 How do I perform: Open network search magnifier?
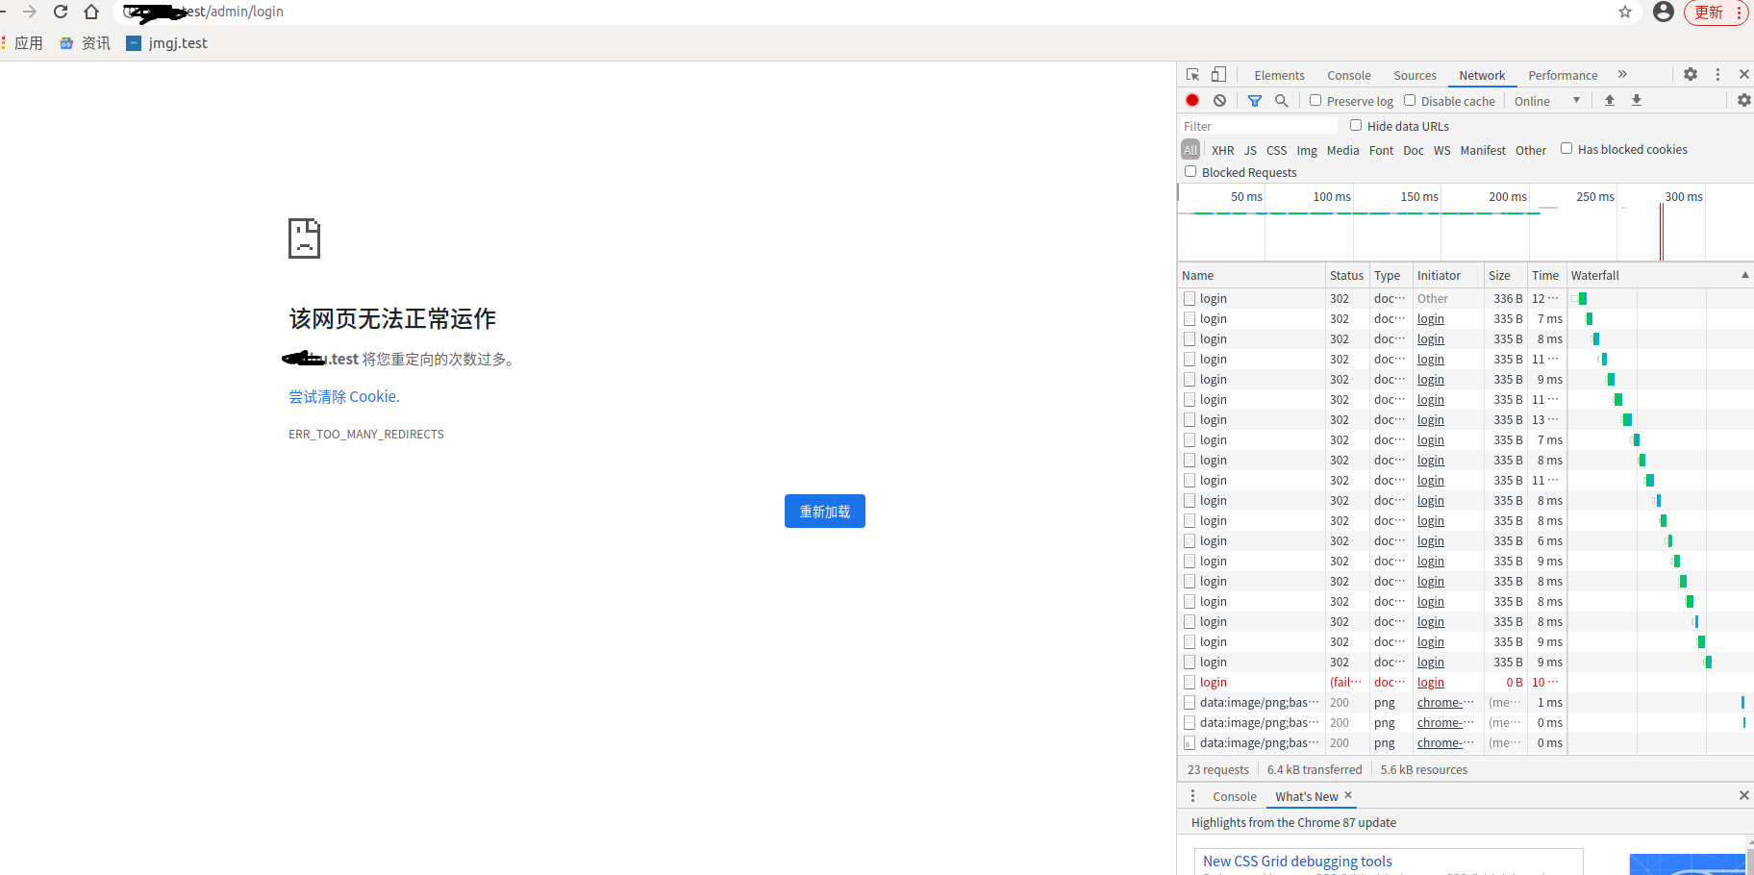1281,100
